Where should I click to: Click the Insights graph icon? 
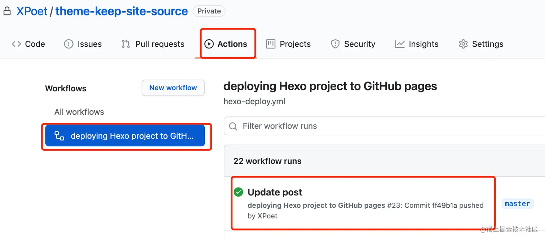point(400,44)
